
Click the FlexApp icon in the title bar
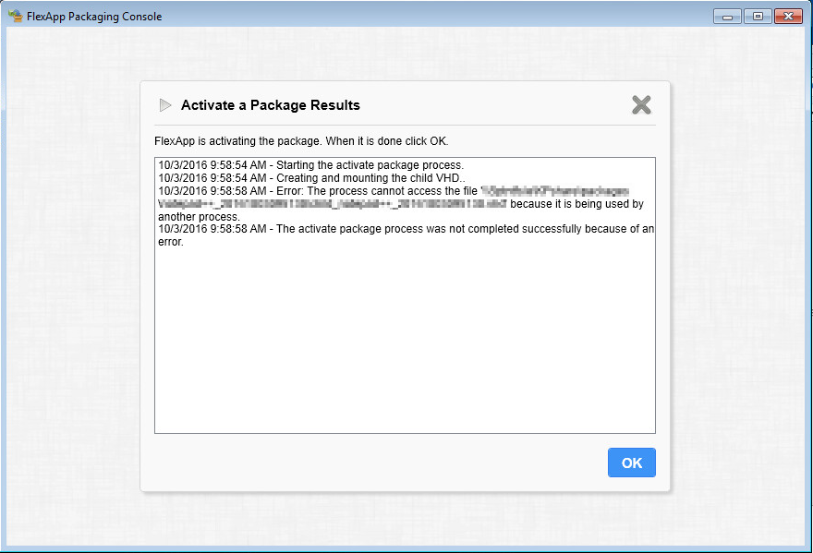15,16
